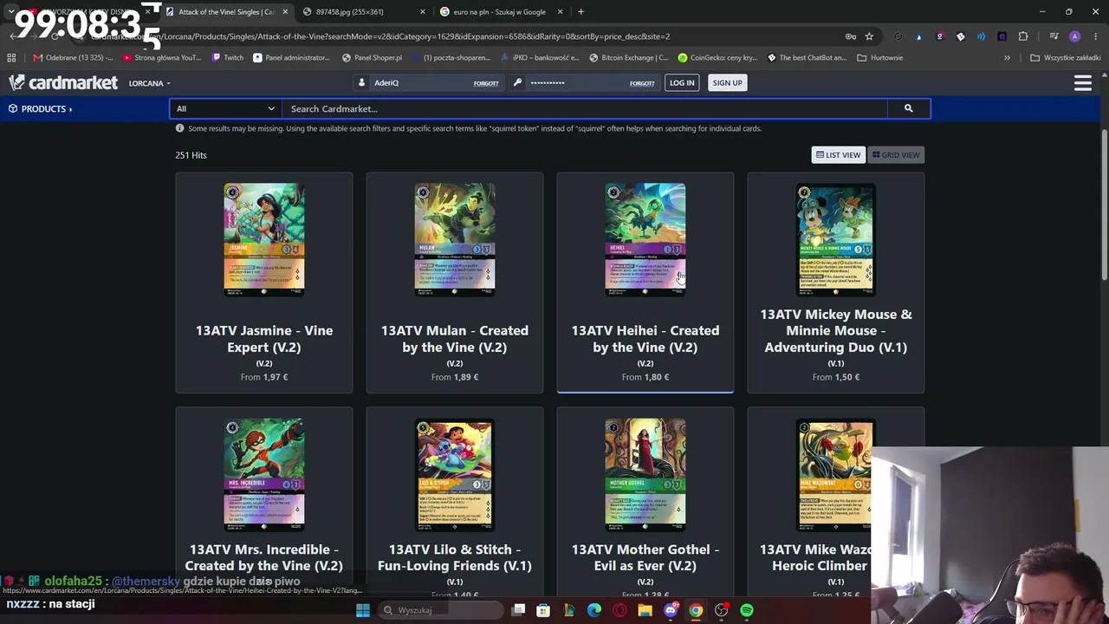Click the Mulan card image thumbnail

(455, 239)
